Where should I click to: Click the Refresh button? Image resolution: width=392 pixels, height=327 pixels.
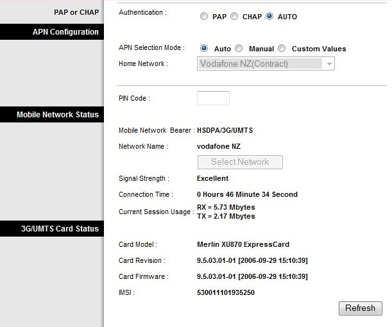(x=361, y=308)
